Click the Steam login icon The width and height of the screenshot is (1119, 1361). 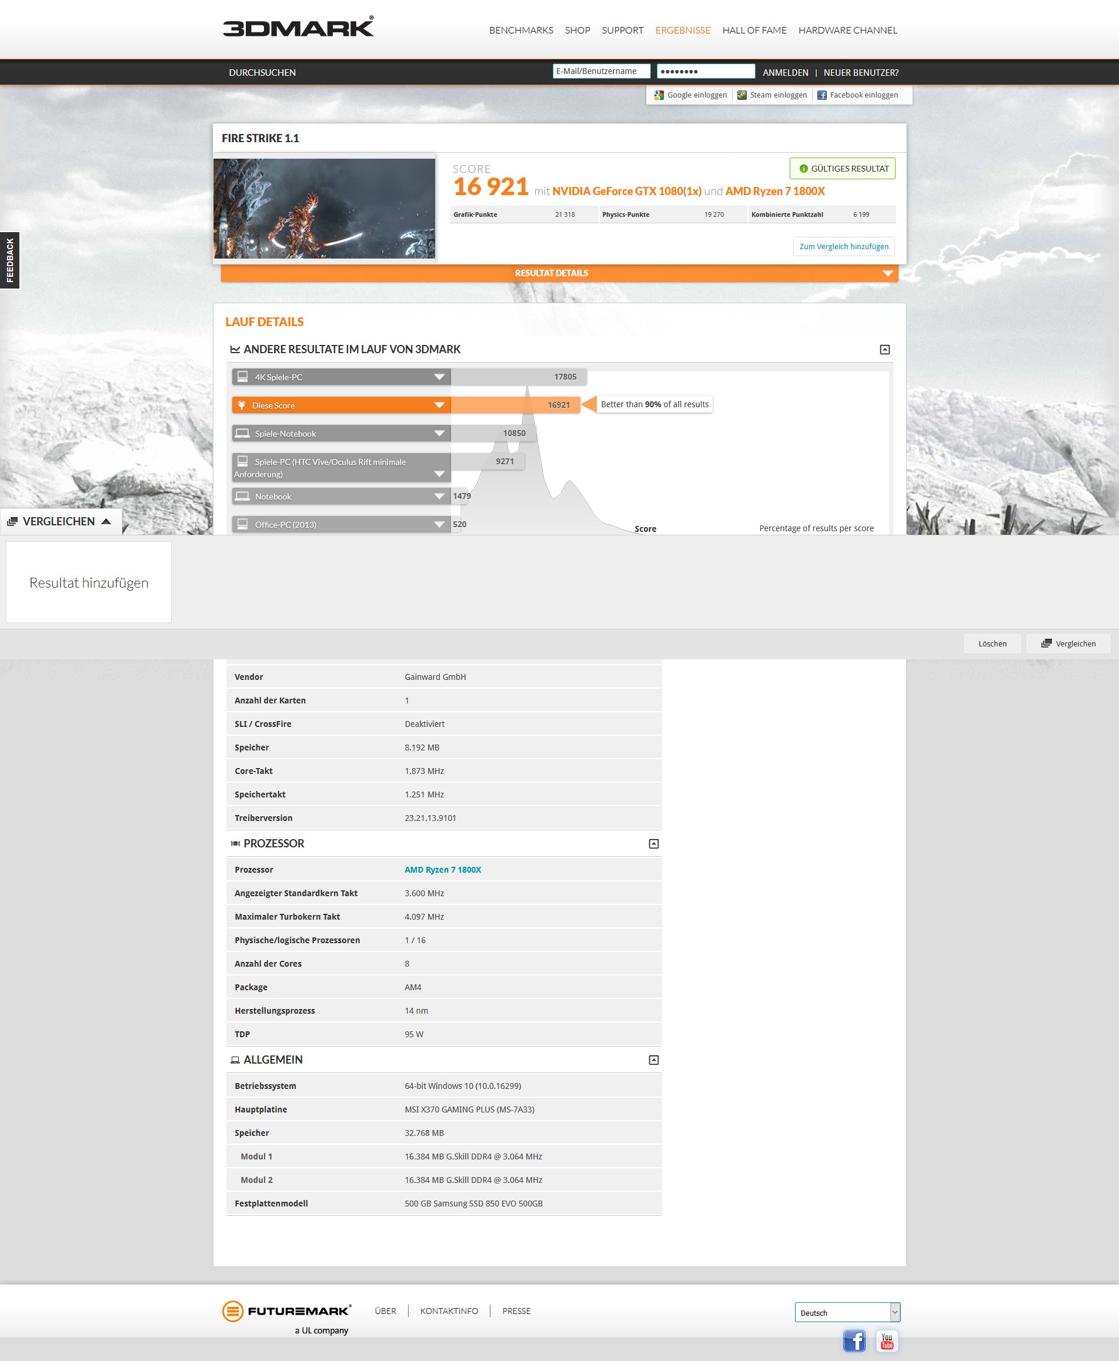[742, 95]
